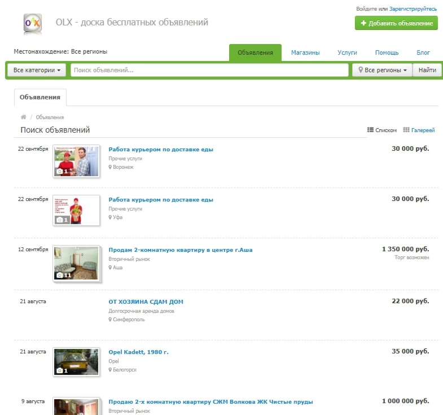Click the Аша apartment room thumbnail

pyautogui.click(x=76, y=264)
